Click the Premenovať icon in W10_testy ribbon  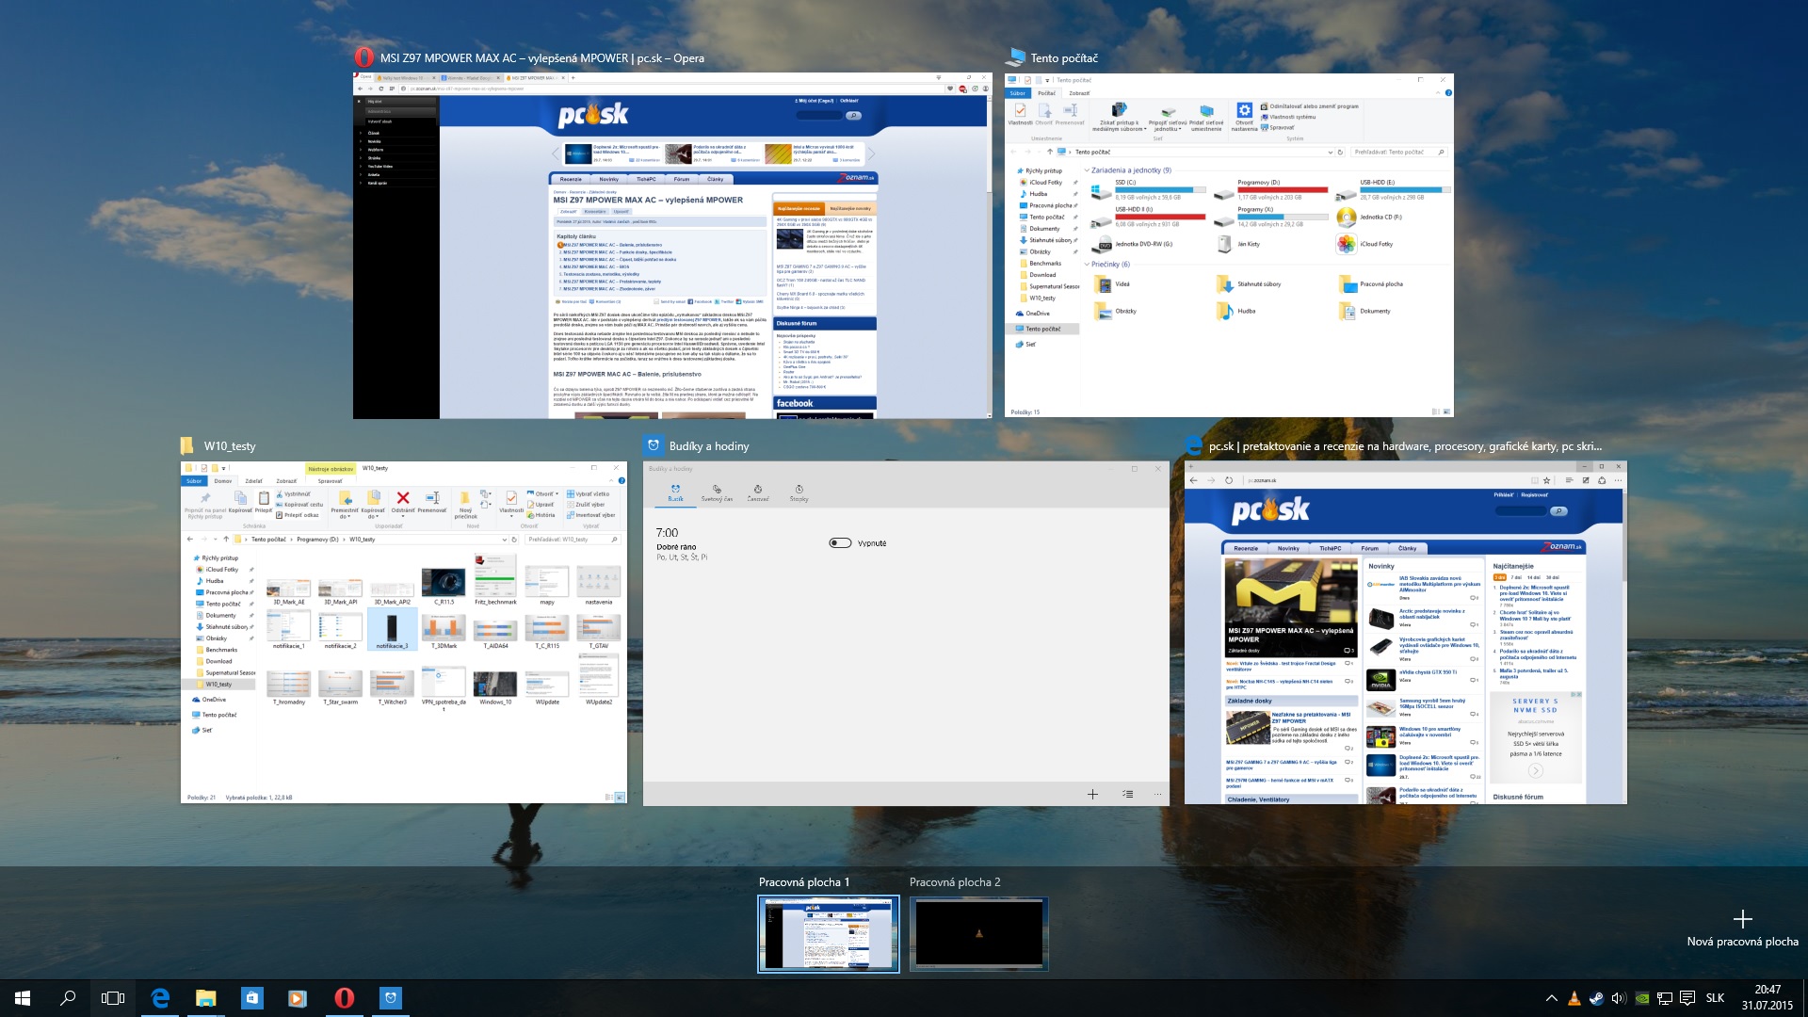pos(432,498)
